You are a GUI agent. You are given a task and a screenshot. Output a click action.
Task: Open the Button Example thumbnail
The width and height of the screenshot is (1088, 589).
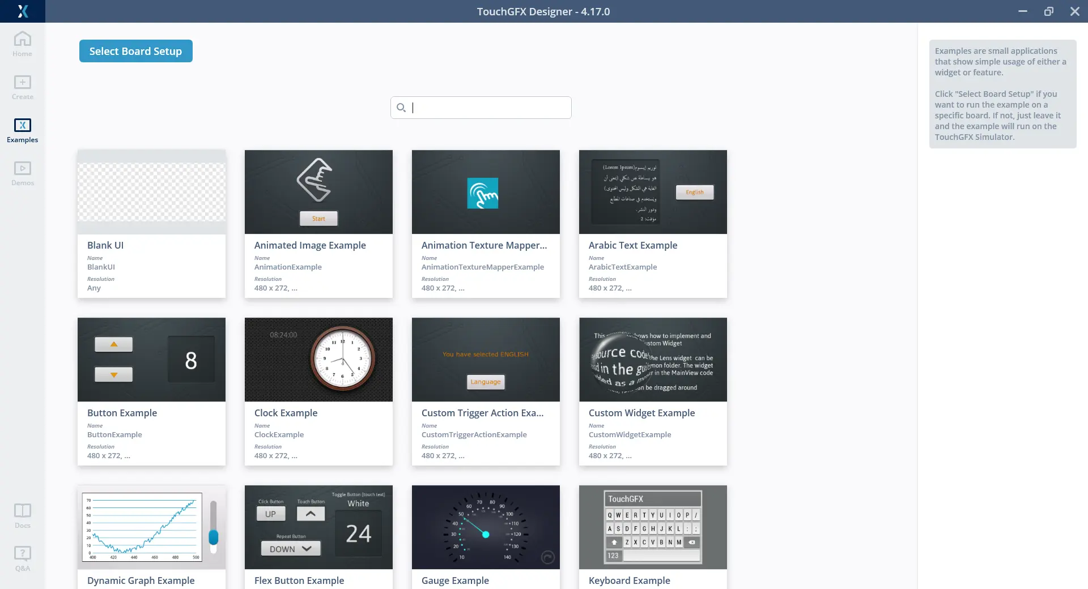(151, 360)
